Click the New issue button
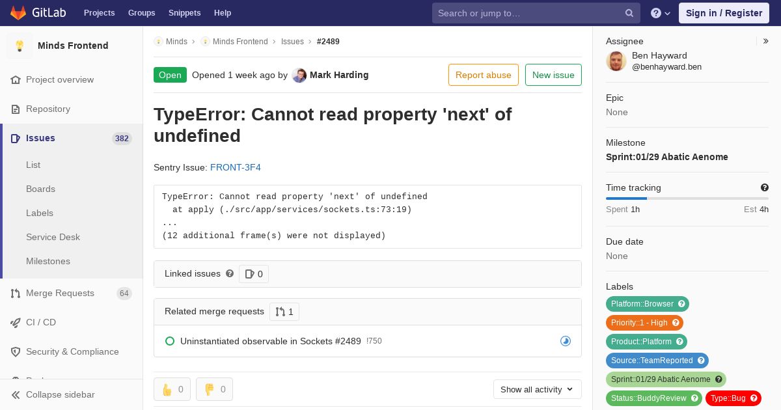The height and width of the screenshot is (410, 781). [553, 75]
